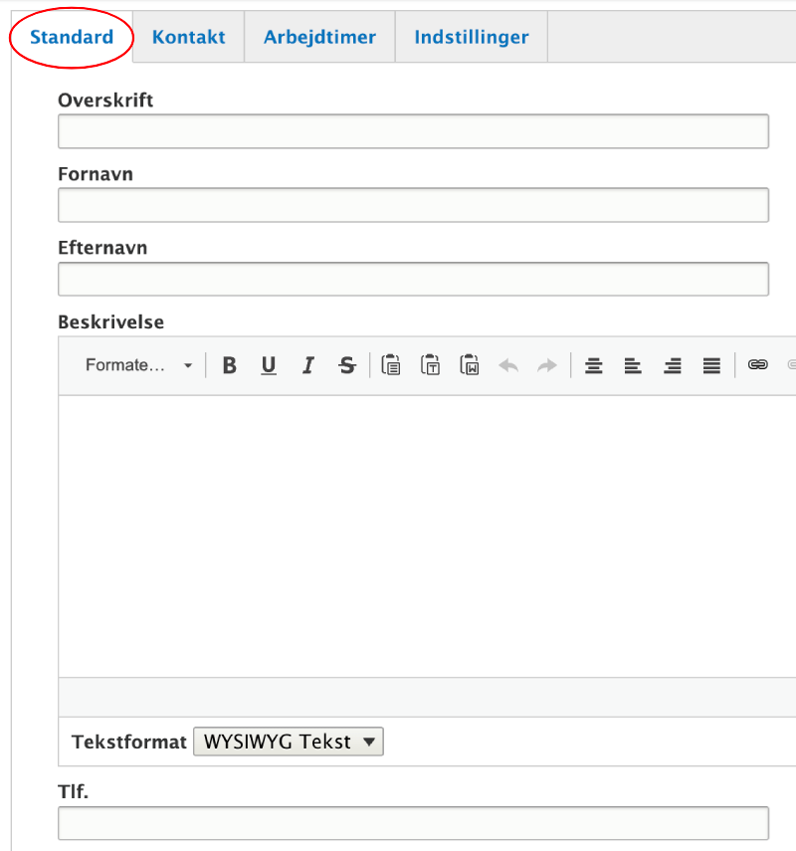
Task: Justify the text alignment
Action: click(711, 365)
